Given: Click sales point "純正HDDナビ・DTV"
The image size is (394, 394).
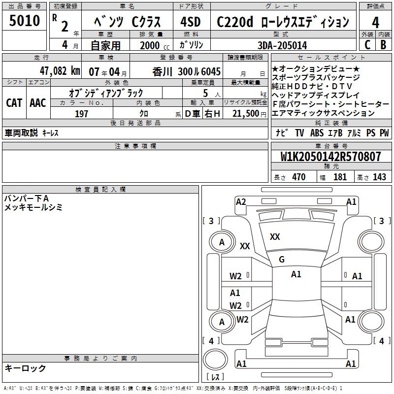Looking at the screenshot, I should 312,86.
